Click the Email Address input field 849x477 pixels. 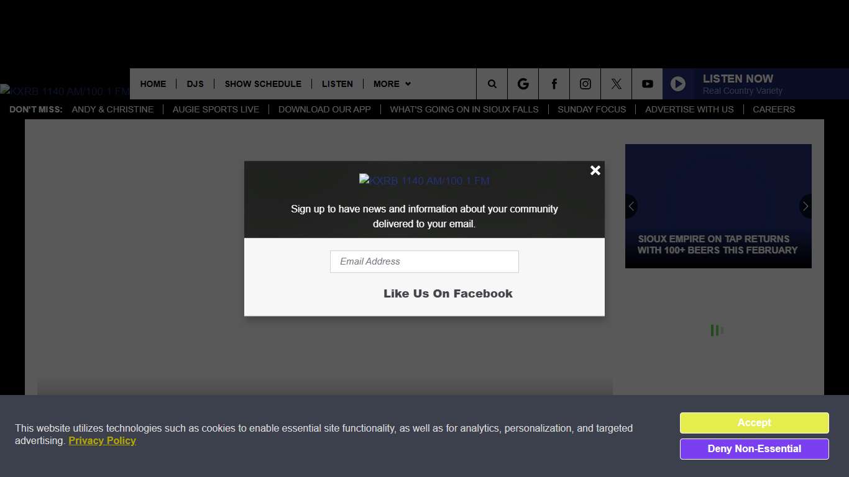click(424, 261)
